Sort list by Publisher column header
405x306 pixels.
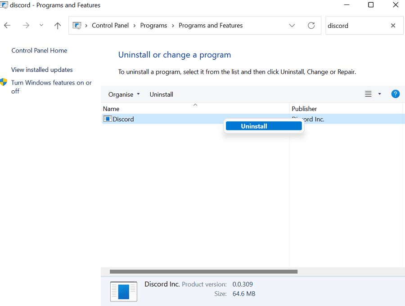(304, 109)
